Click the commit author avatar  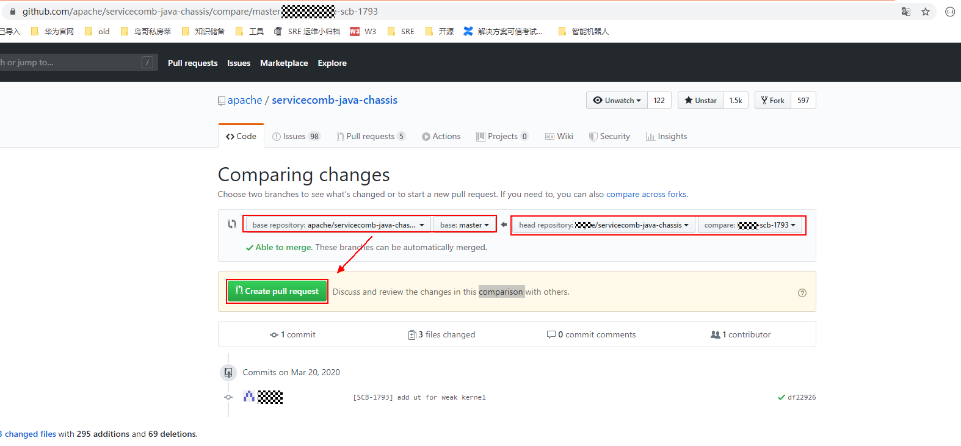(249, 397)
